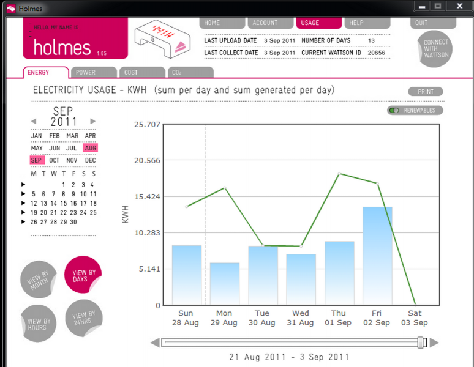The width and height of the screenshot is (474, 367).
Task: Click the Holmes app icon in title bar
Action: (11, 9)
